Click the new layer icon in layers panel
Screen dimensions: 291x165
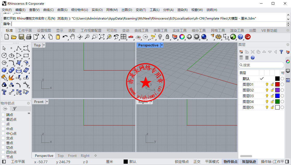click(x=241, y=52)
